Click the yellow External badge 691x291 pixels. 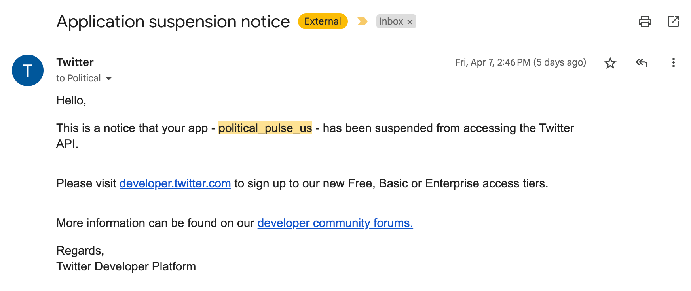tap(323, 21)
